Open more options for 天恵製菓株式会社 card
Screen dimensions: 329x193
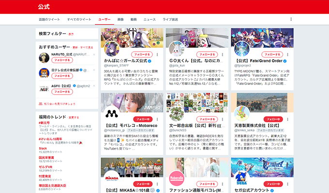(x=287, y=119)
